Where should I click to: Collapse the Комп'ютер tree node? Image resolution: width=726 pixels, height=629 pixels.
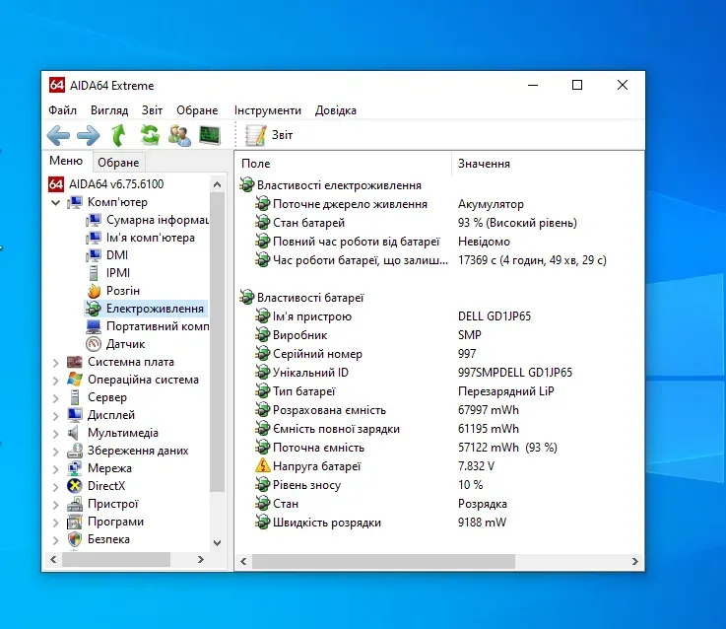55,202
